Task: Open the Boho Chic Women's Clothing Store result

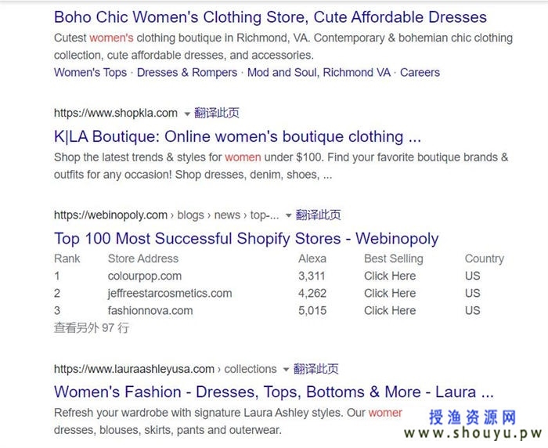Action: [270, 17]
